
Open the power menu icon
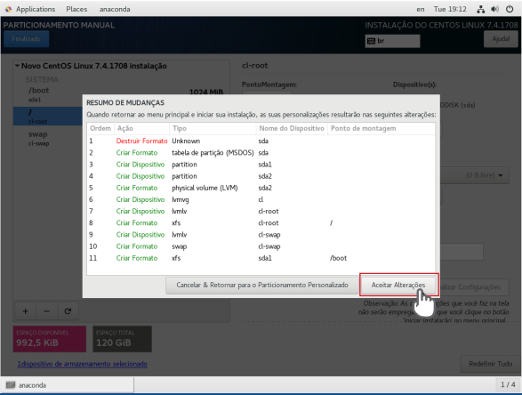[510, 9]
